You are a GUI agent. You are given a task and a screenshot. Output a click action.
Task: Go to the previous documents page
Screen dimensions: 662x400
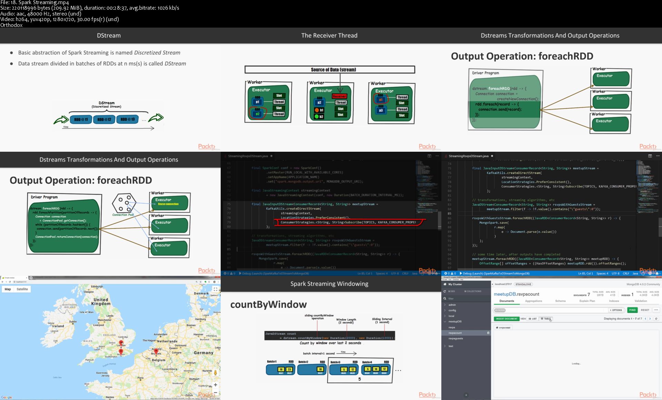click(x=645, y=319)
